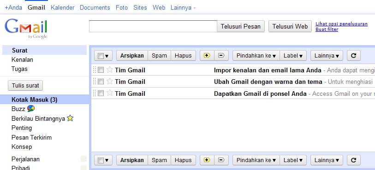The image size is (375, 170).
Task: Open bottom 'Label' dropdown
Action: (x=293, y=160)
